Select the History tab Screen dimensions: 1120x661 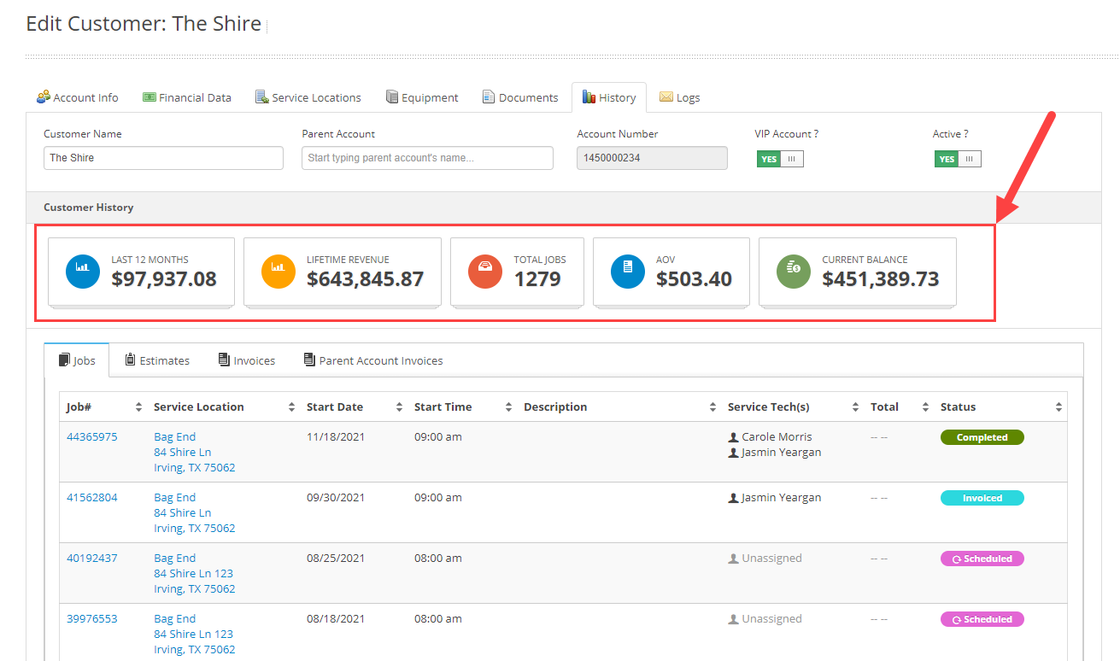click(609, 97)
